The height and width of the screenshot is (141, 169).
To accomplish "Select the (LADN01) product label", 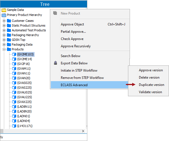I will 24,116.
